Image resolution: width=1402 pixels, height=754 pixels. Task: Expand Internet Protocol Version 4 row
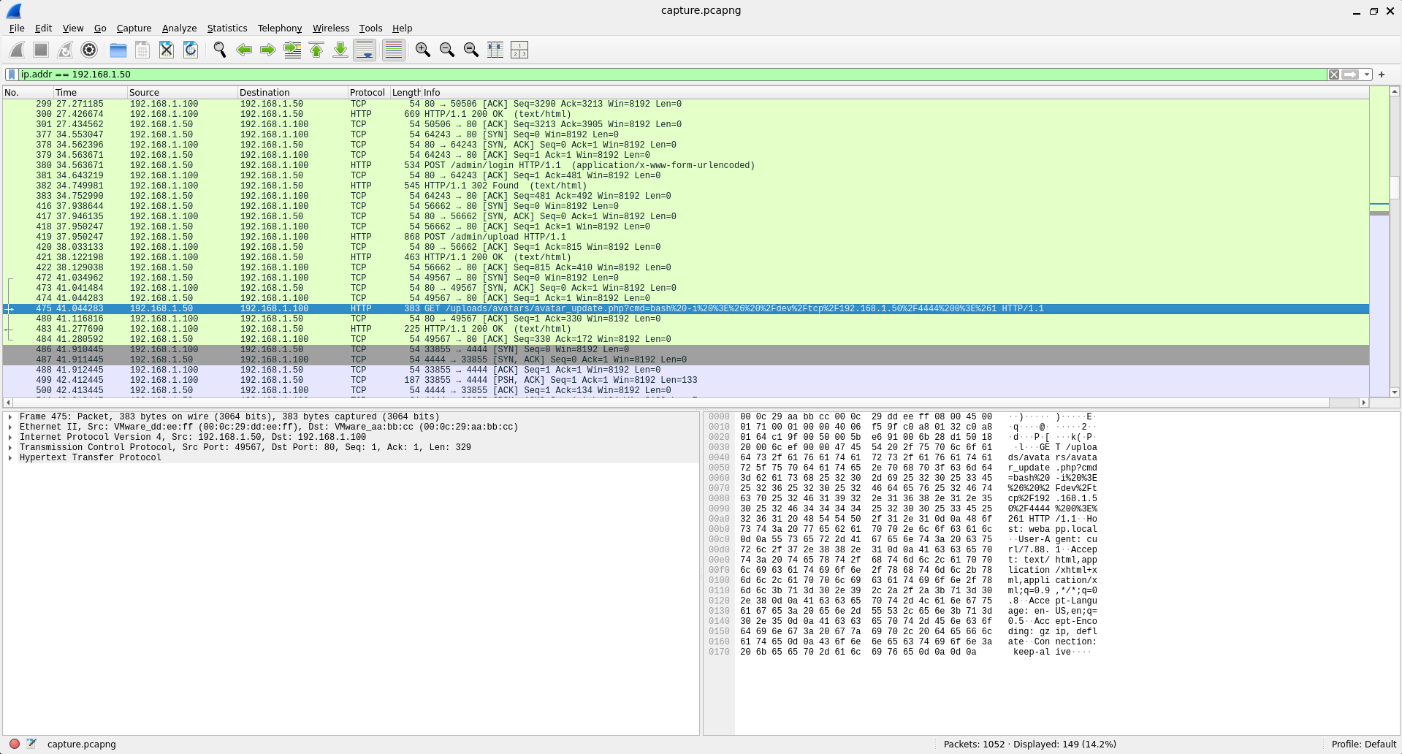tap(10, 438)
